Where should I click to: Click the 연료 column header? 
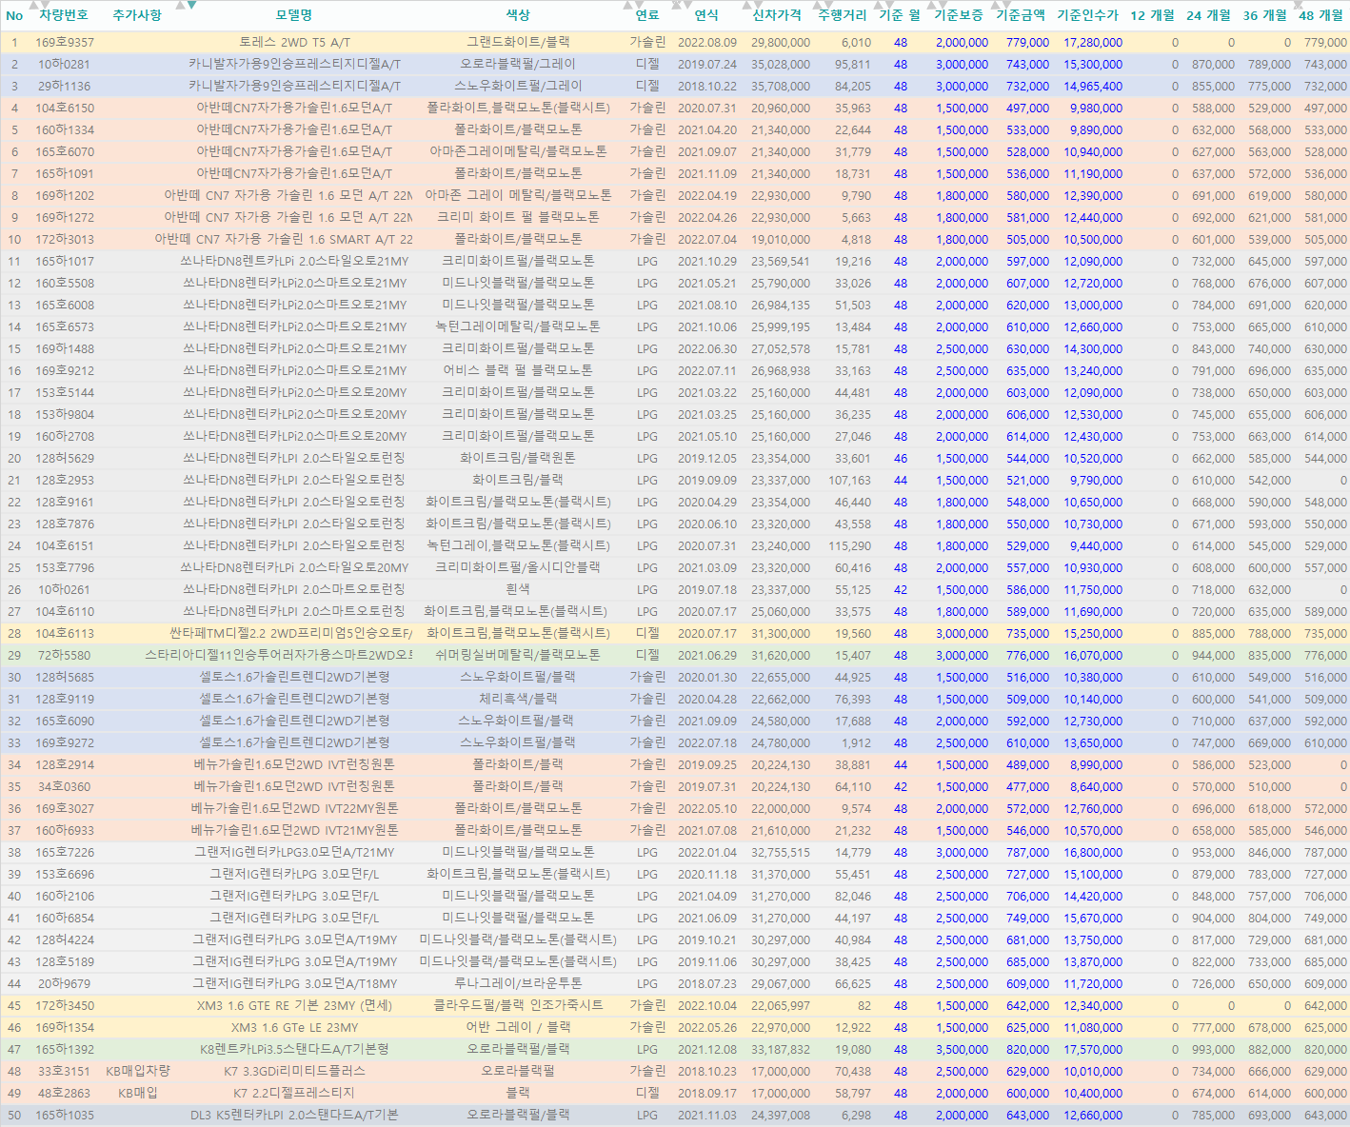click(x=647, y=15)
